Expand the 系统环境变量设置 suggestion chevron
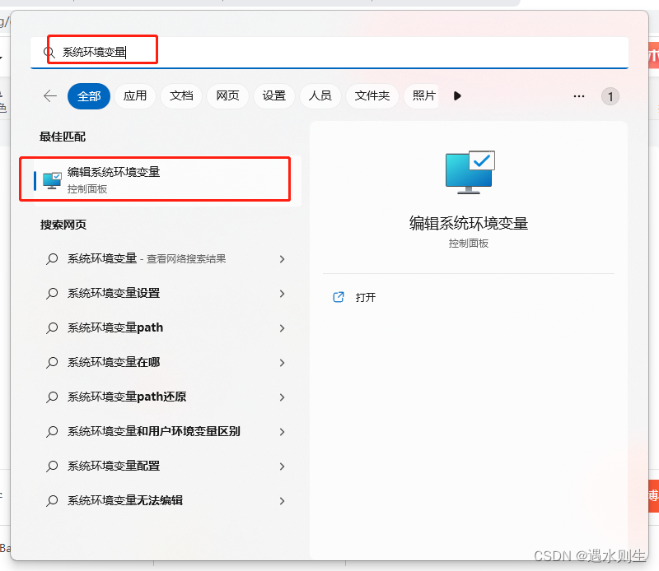Image resolution: width=659 pixels, height=571 pixels. [x=283, y=293]
